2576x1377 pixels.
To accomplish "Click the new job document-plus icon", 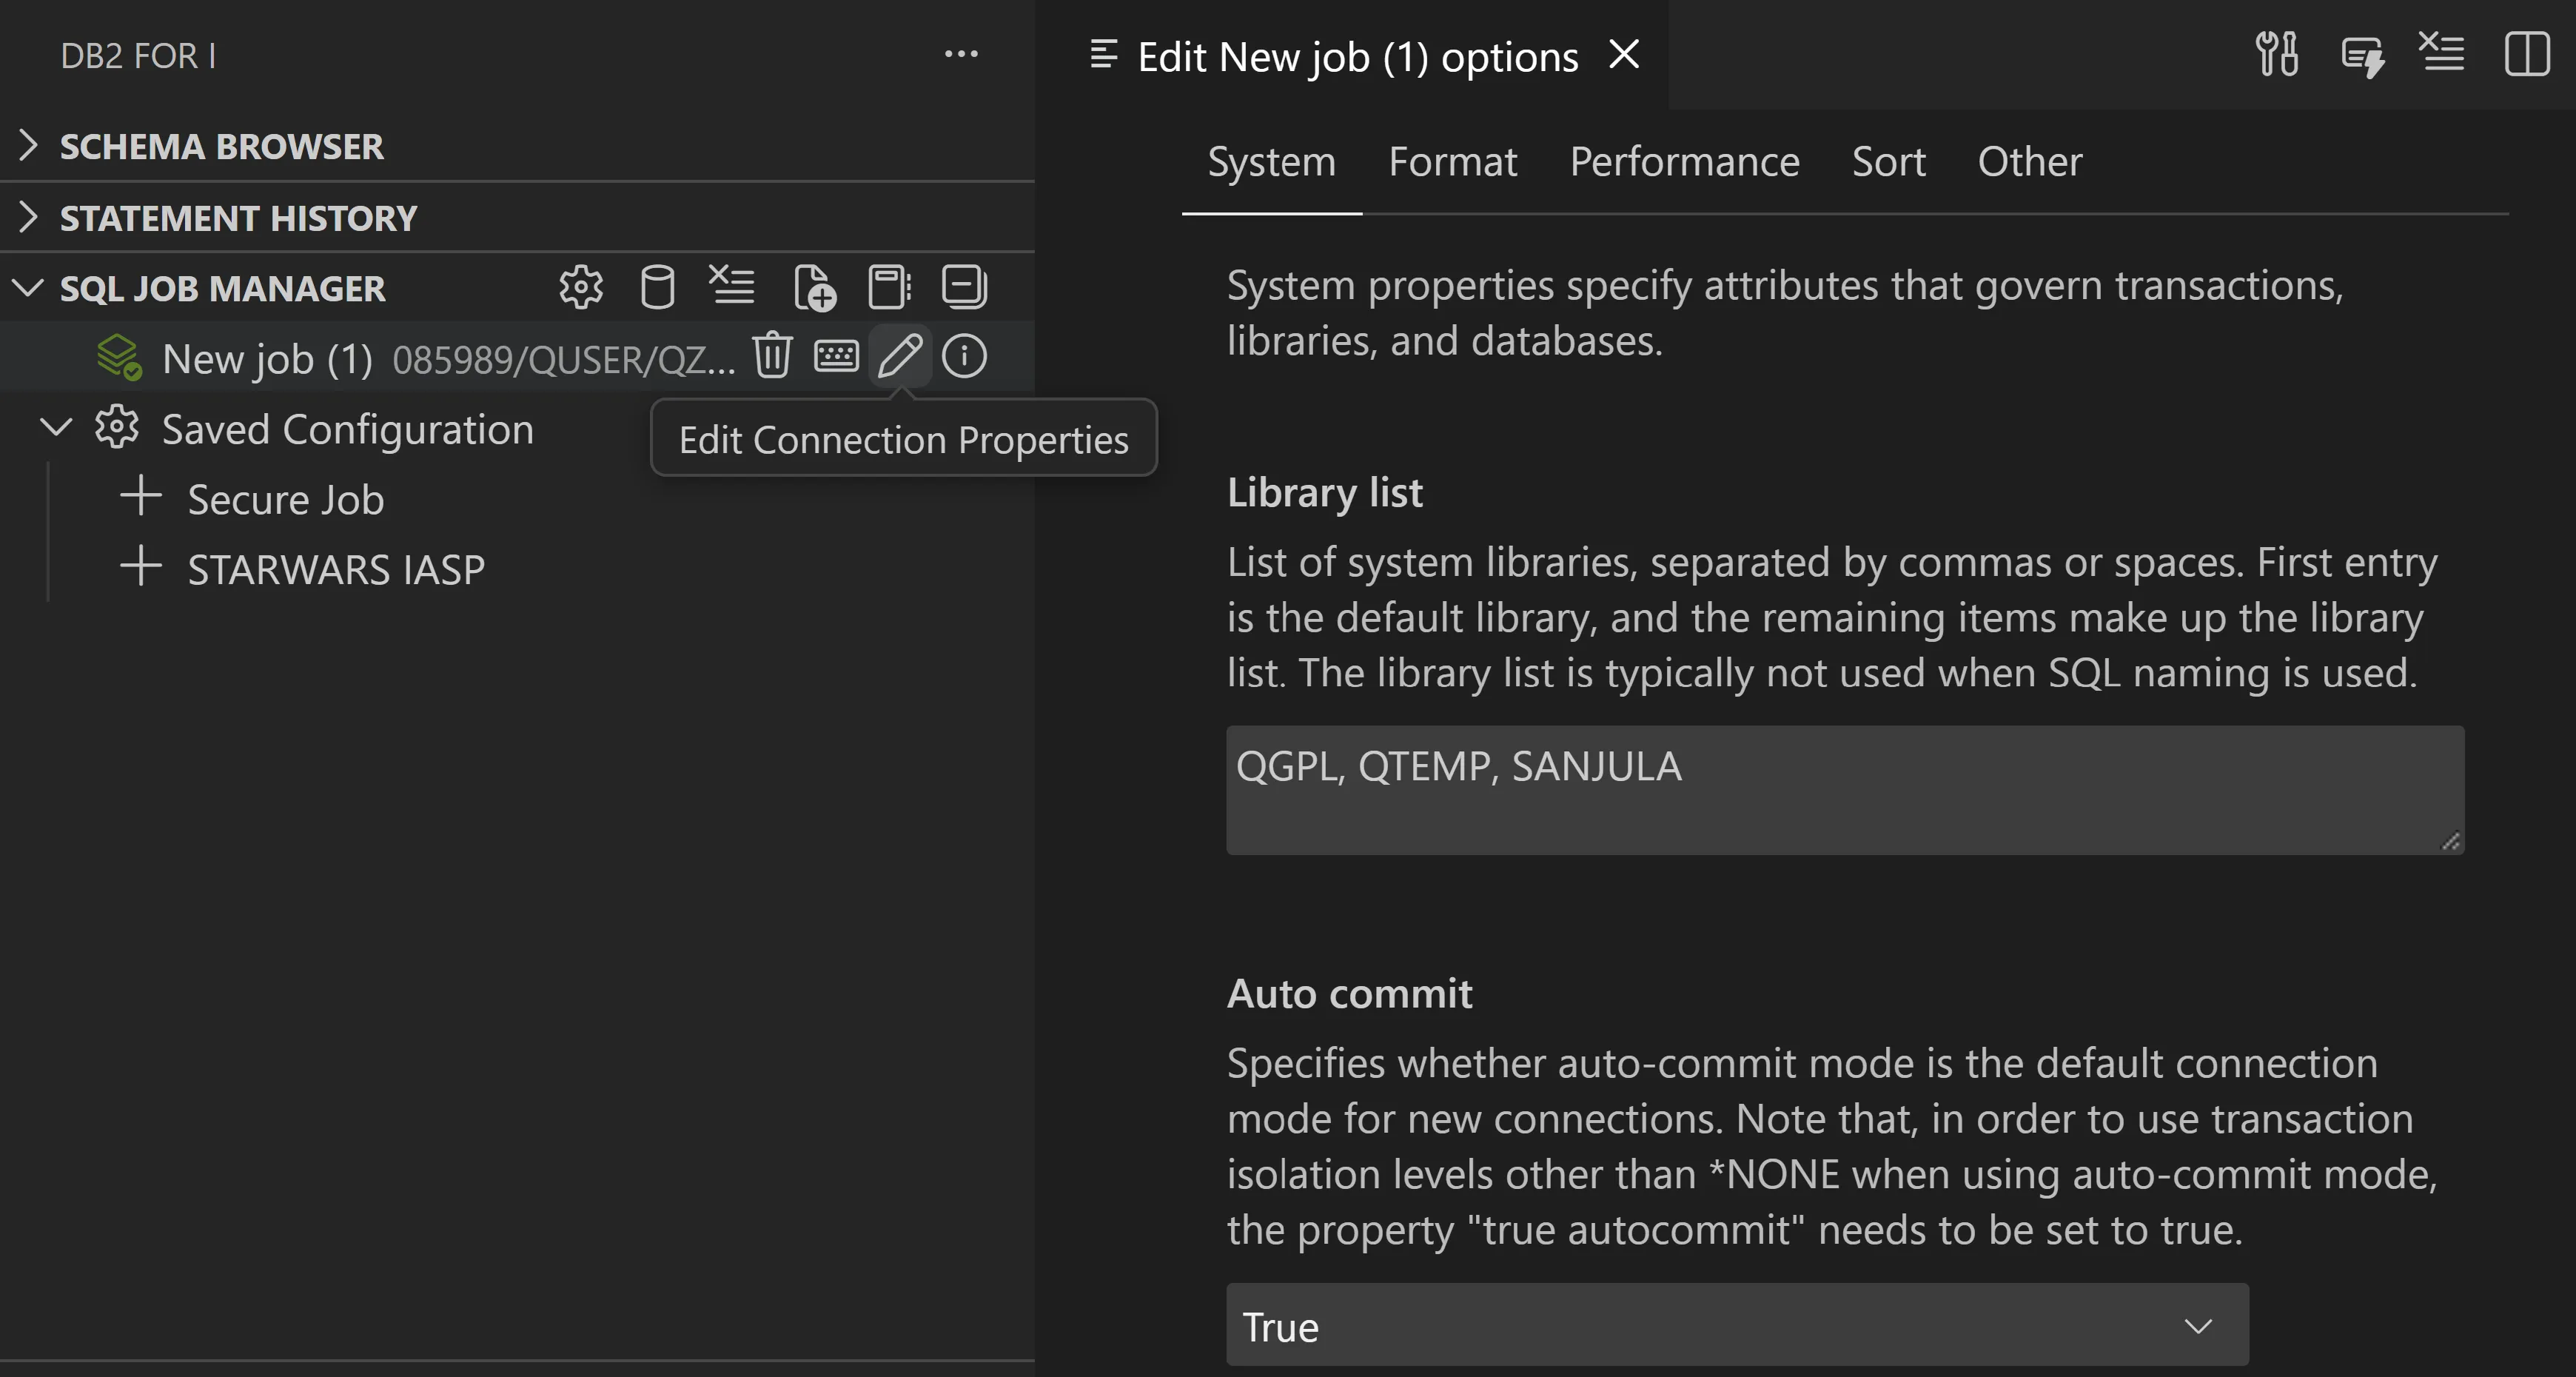I will coord(814,288).
